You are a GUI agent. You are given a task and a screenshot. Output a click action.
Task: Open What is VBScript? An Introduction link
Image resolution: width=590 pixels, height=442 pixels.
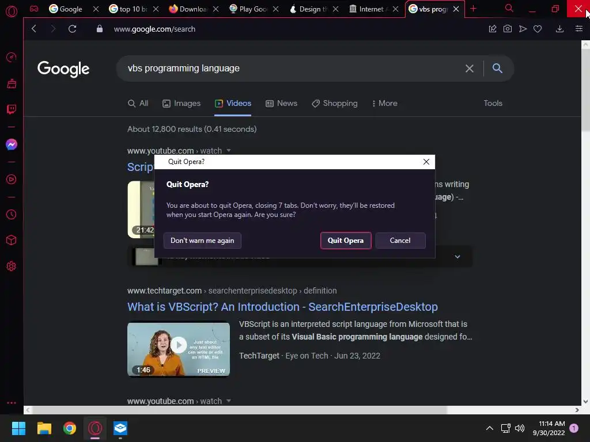pyautogui.click(x=282, y=307)
